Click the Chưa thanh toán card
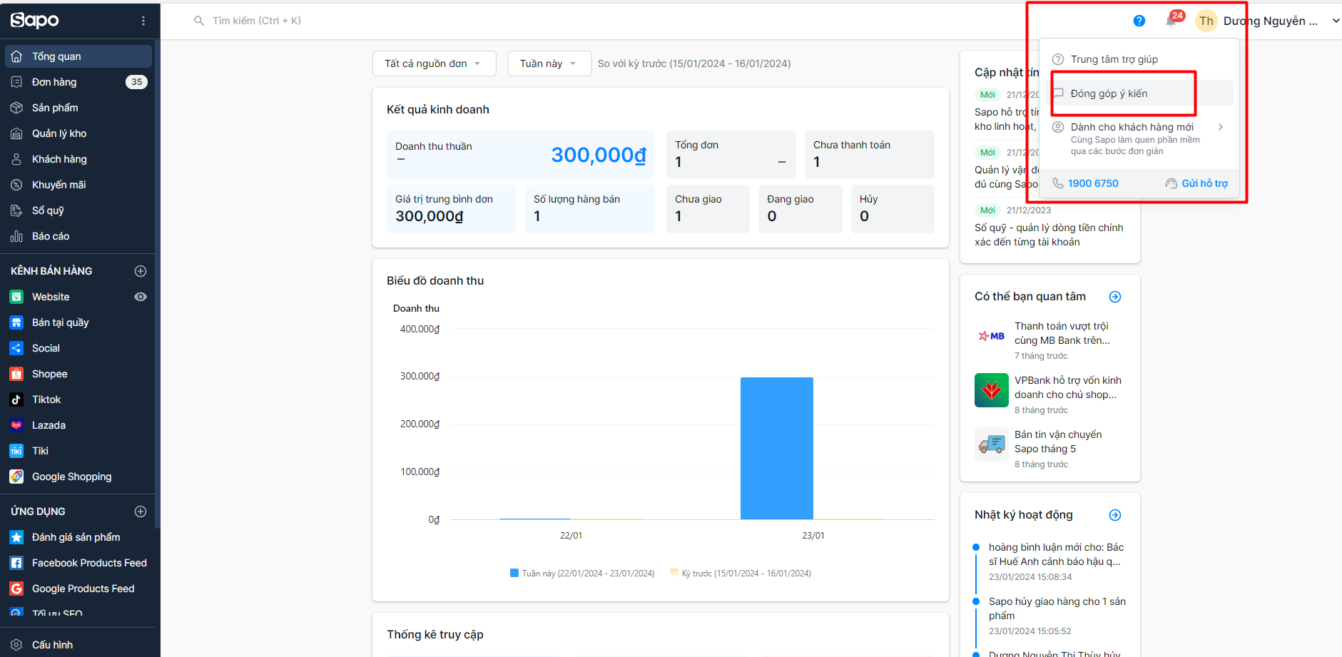This screenshot has height=657, width=1342. [x=869, y=154]
